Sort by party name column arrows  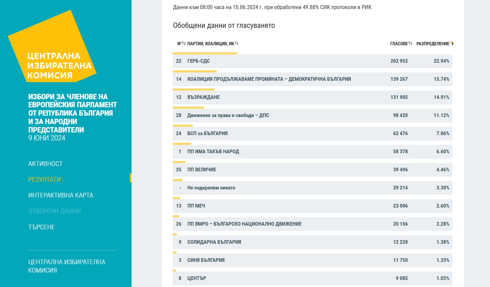(x=237, y=44)
